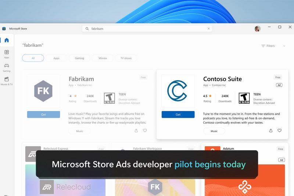Click the Adatum orange banner image
Screen dimensions: 294x196
pyautogui.click(x=245, y=186)
